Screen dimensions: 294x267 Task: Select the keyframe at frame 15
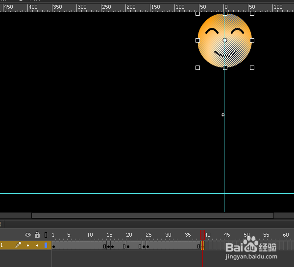(x=108, y=246)
